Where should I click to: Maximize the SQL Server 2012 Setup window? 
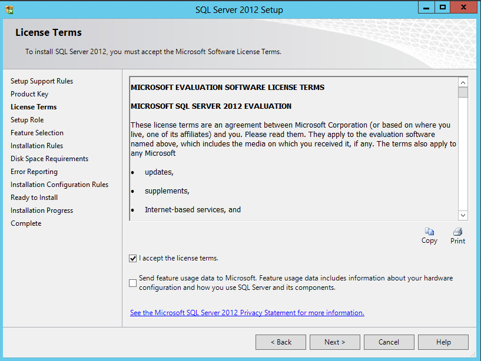[x=442, y=8]
